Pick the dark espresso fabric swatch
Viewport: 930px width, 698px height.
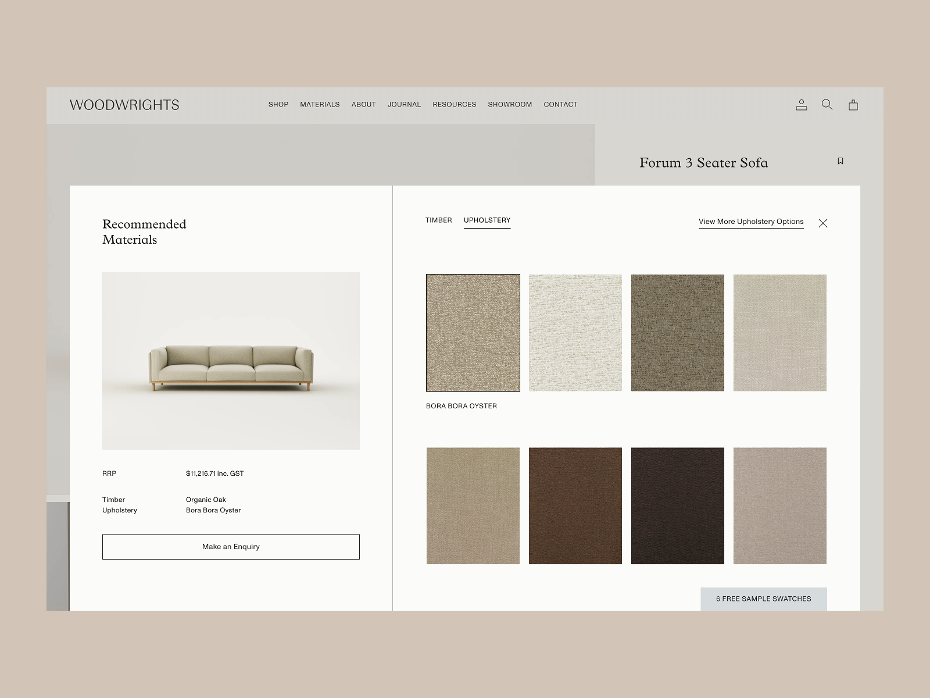(x=678, y=505)
